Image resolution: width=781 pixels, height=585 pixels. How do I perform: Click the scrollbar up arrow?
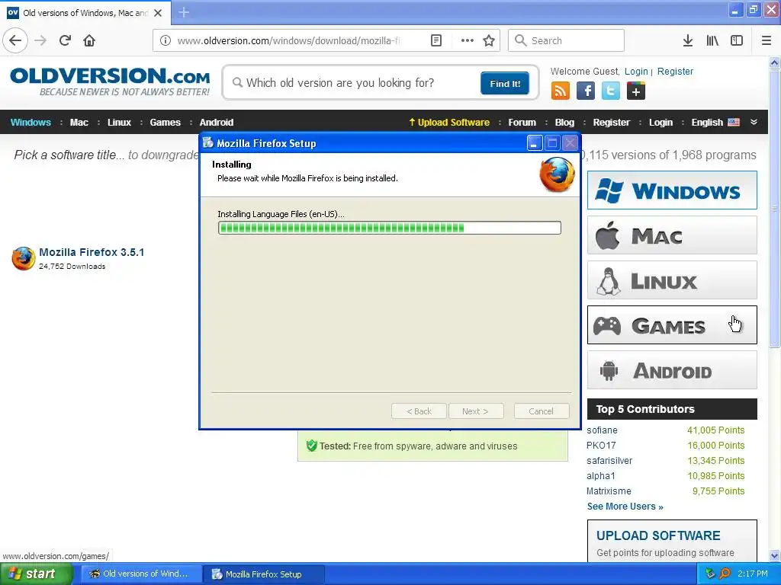pyautogui.click(x=775, y=62)
